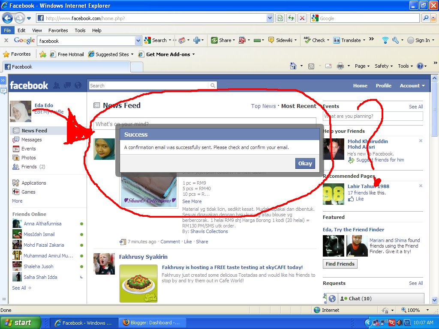Click the Compatibility View icon in address bar

(280, 18)
